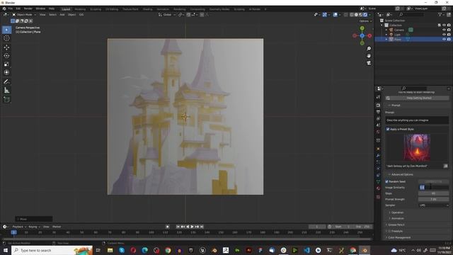Open the viewport Add menu
453x255 pixels.
[x=62, y=14]
